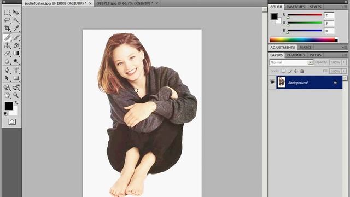Screen dimensions: 350x197
Task: Select the Eyedropper tool
Action: [16, 28]
